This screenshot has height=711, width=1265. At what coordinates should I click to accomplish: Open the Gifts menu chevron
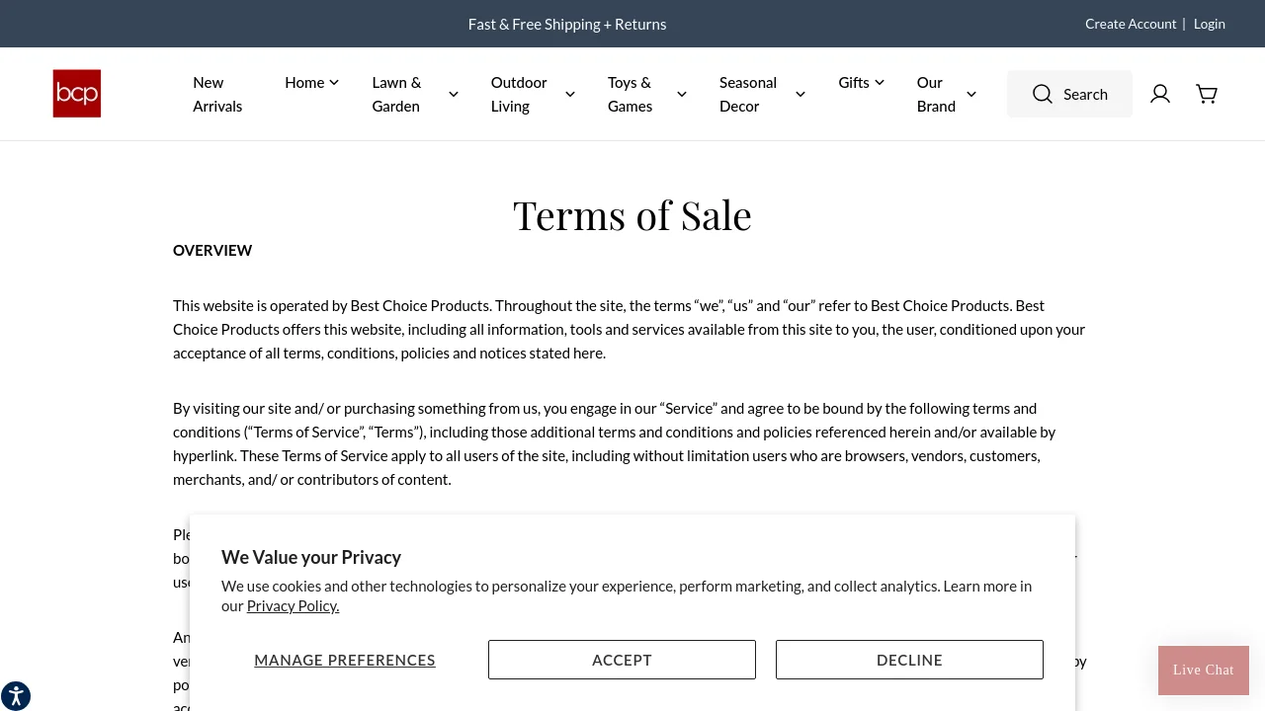click(x=880, y=83)
